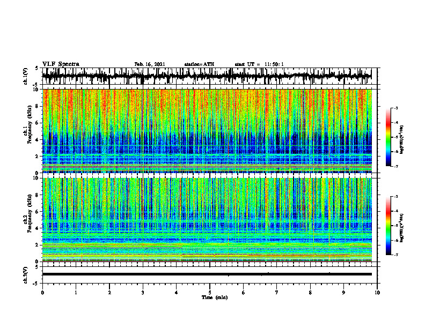
Task: Click the "-4" label on ch.2 colorbar
Action: pos(396,211)
